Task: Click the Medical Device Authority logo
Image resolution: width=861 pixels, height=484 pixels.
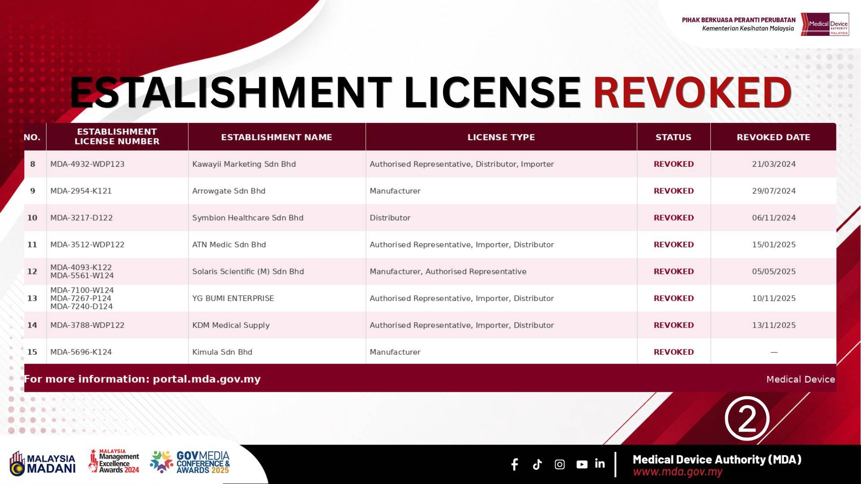Action: click(x=825, y=24)
